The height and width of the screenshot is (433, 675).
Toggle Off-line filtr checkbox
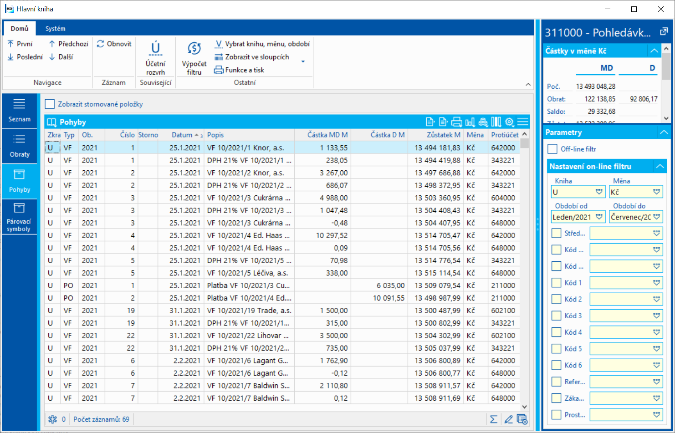(552, 149)
